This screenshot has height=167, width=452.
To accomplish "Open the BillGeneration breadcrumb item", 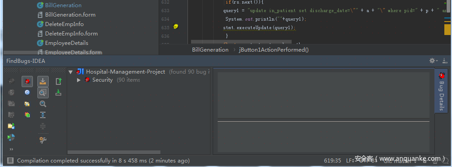I will coord(210,50).
